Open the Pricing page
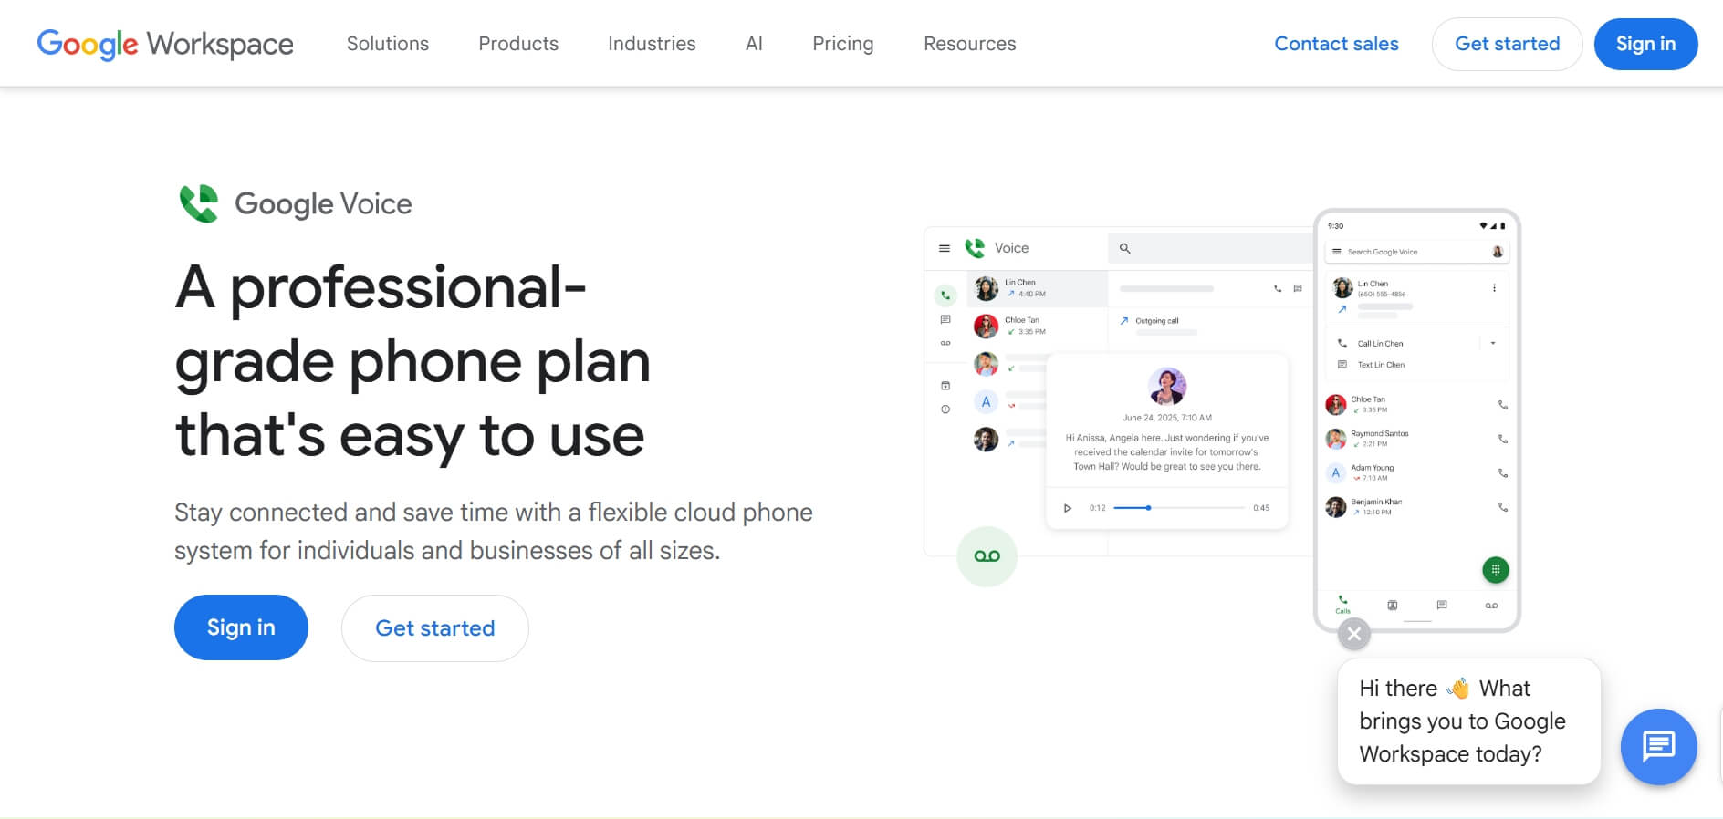Viewport: 1723px width, 819px height. point(843,44)
